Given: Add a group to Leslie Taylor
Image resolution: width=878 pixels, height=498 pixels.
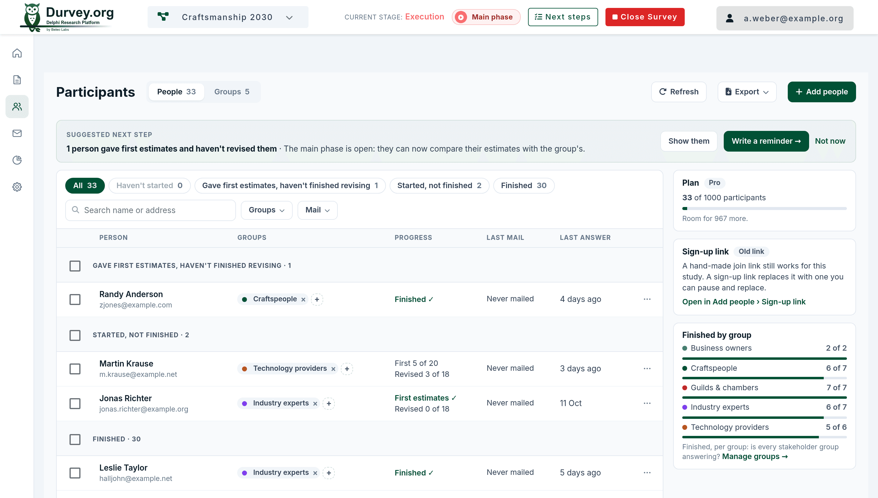Looking at the screenshot, I should 329,473.
